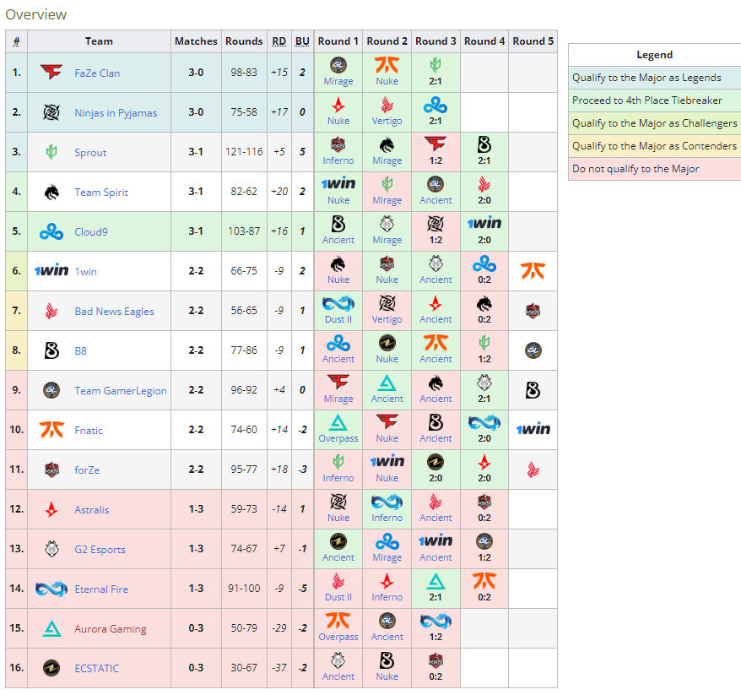The width and height of the screenshot is (741, 695).
Task: Click B8 logo in Team GamerLegion's Round 5 cell
Action: click(533, 390)
